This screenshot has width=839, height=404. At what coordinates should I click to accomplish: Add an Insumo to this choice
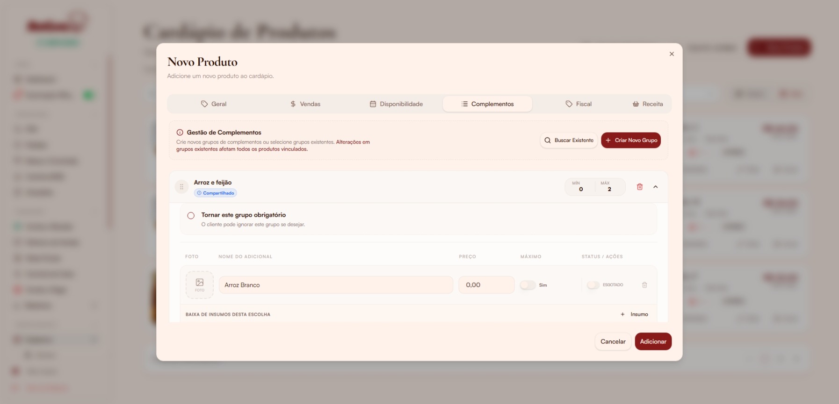[634, 314]
